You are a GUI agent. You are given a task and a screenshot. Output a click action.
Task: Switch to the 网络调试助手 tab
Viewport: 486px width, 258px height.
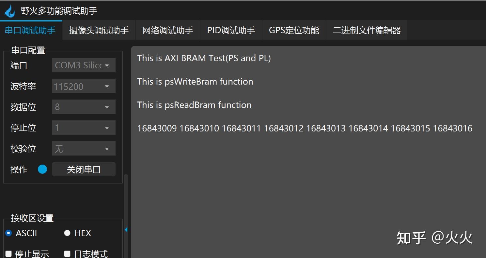[167, 30]
